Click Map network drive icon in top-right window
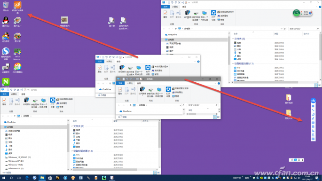322x181 pixels. (196, 16)
